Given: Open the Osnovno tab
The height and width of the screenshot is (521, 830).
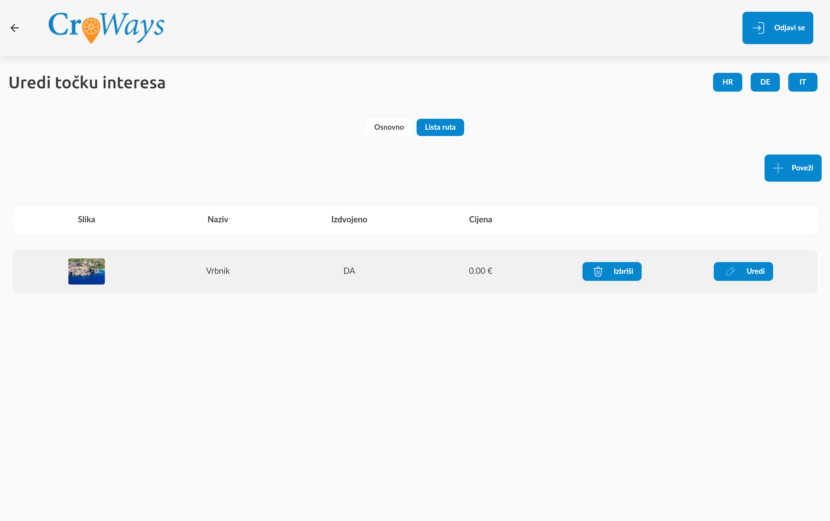Looking at the screenshot, I should coord(389,127).
